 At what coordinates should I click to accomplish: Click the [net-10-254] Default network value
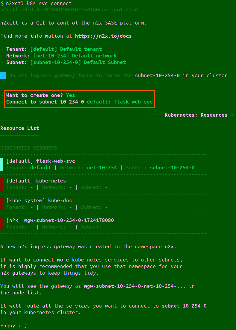75,56
